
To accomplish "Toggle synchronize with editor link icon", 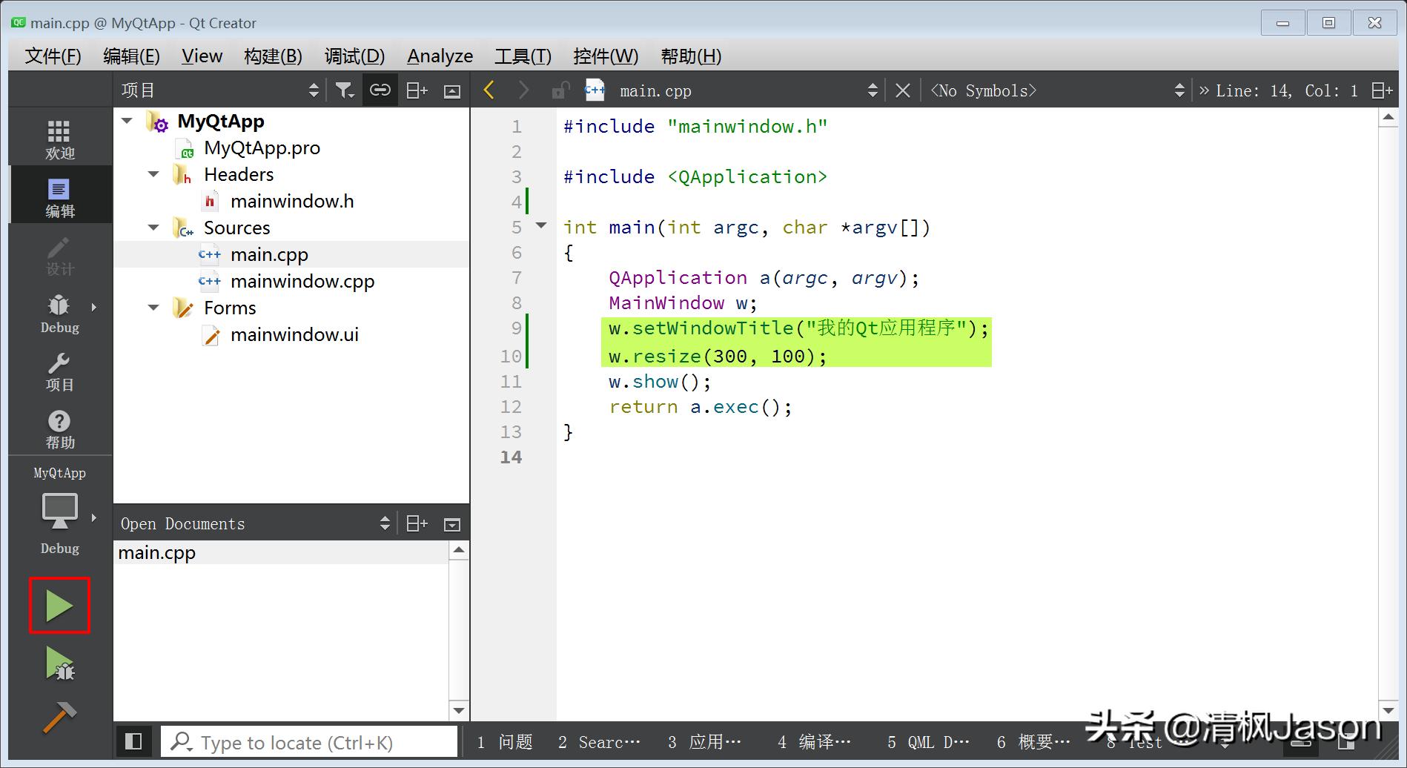I will point(380,90).
